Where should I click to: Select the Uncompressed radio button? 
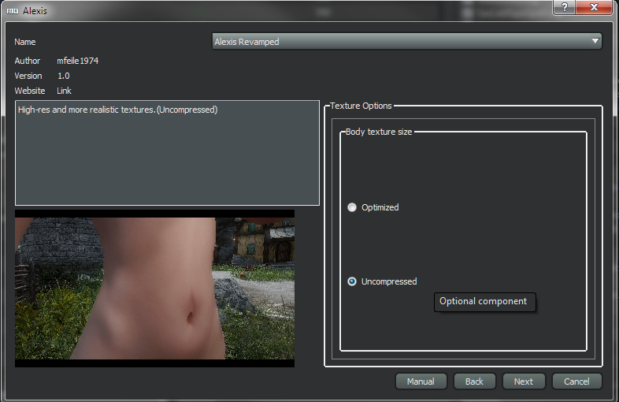point(352,281)
